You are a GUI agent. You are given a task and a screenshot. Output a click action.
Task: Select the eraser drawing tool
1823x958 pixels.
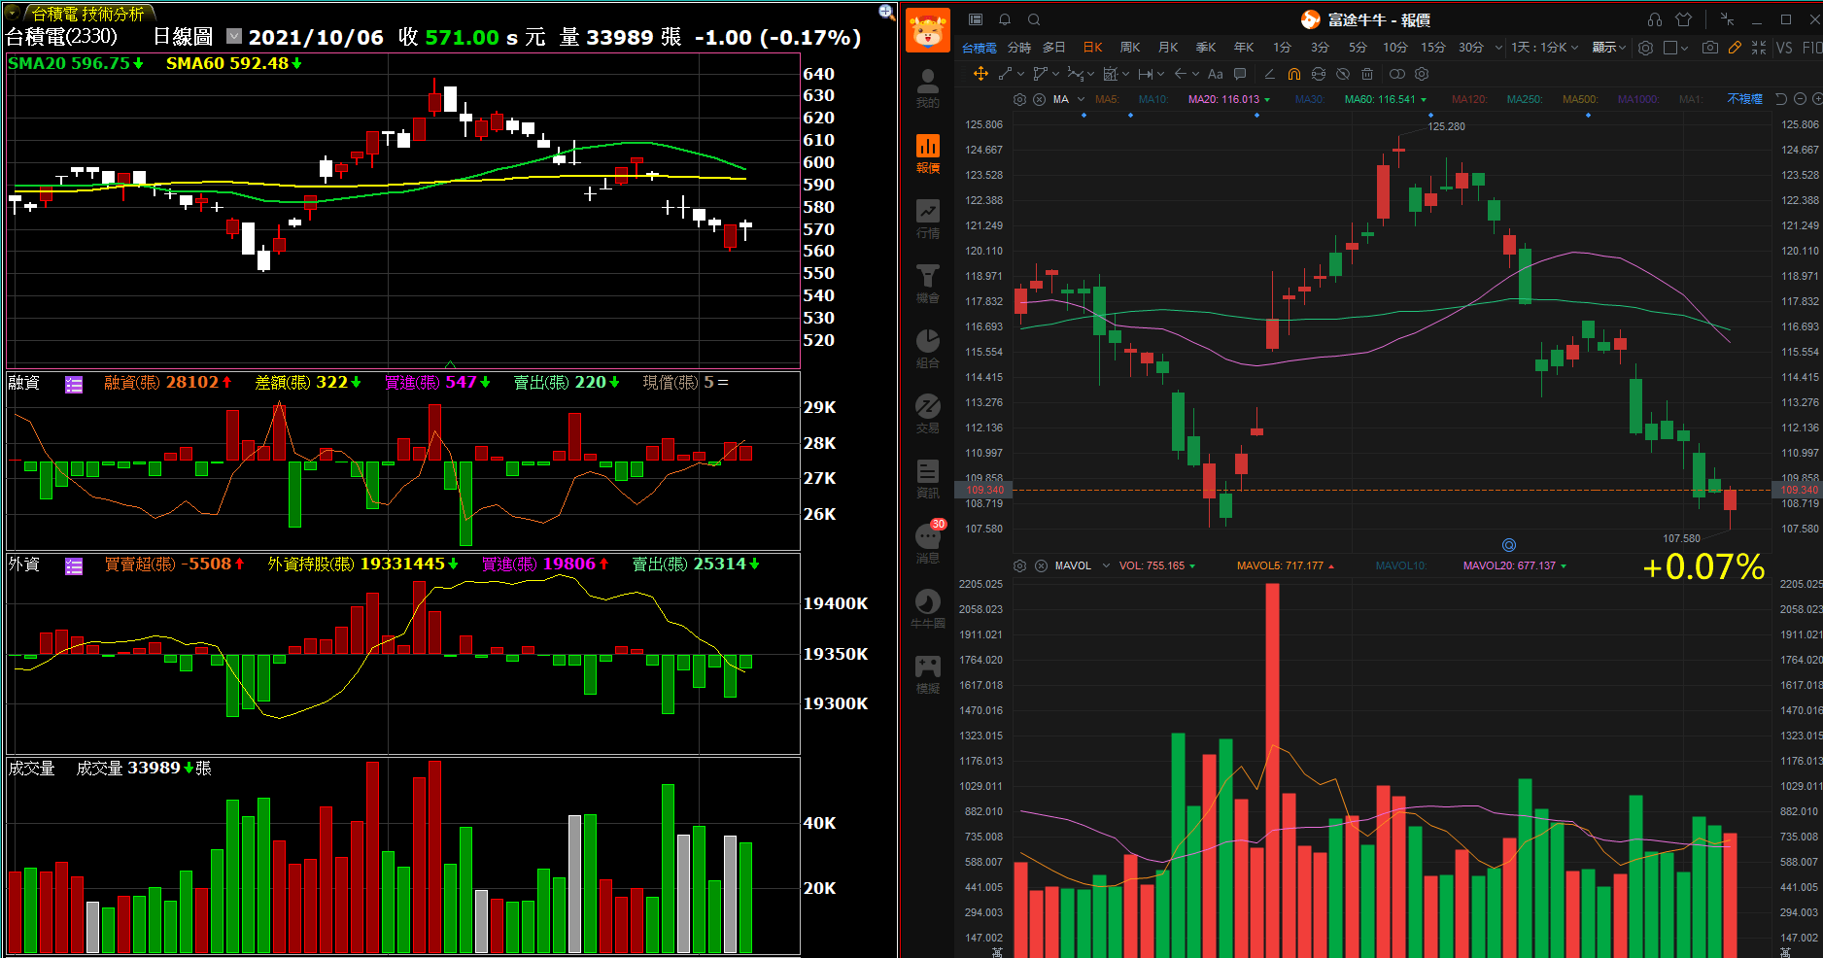[1269, 74]
